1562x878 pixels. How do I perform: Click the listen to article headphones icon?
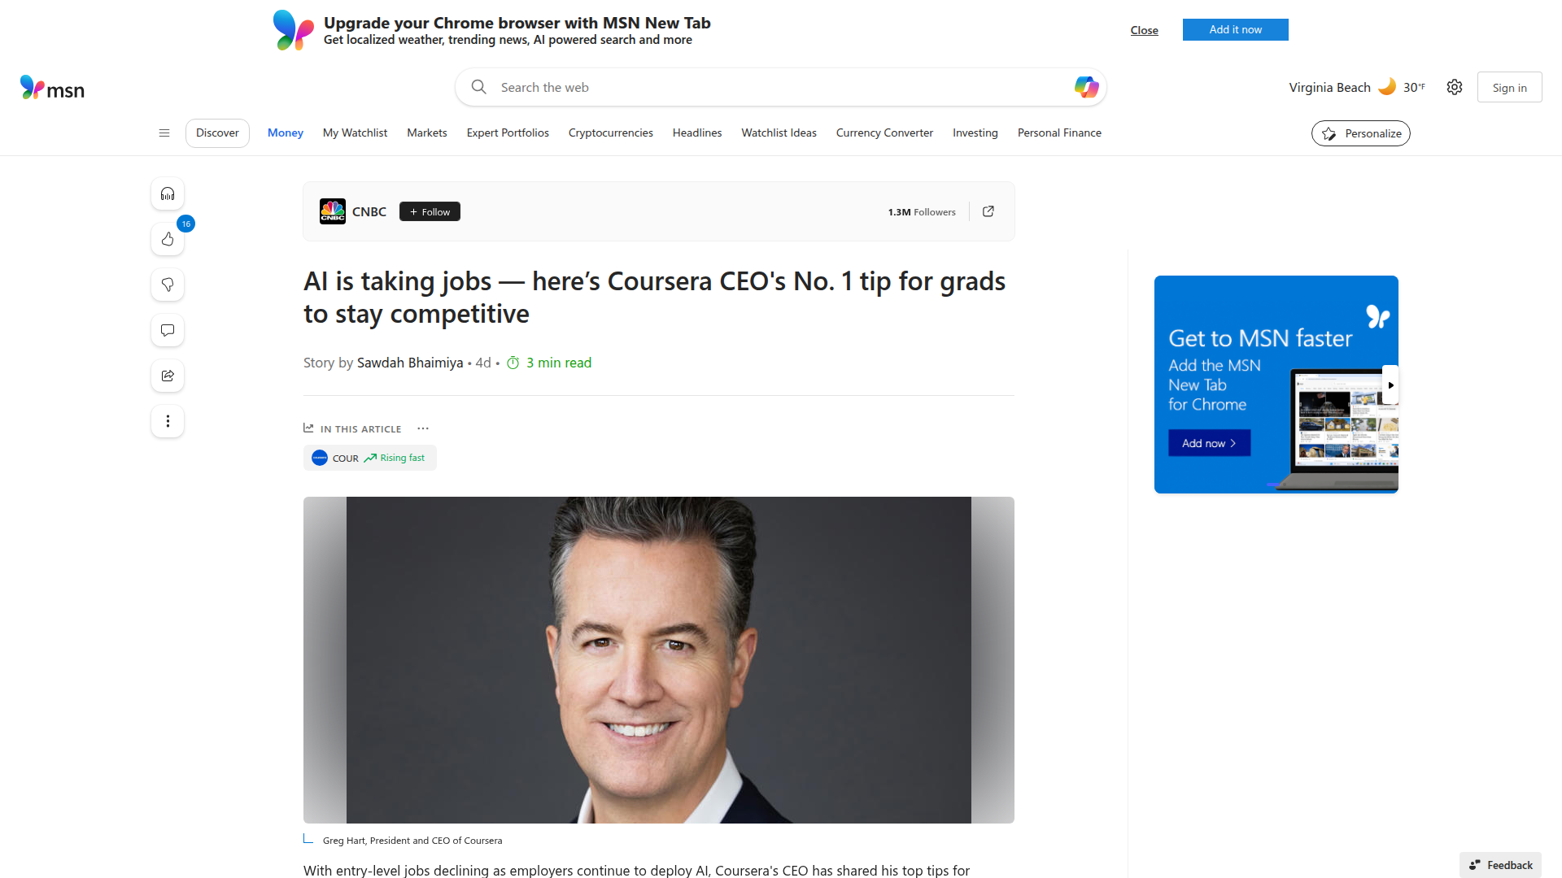[x=168, y=193]
